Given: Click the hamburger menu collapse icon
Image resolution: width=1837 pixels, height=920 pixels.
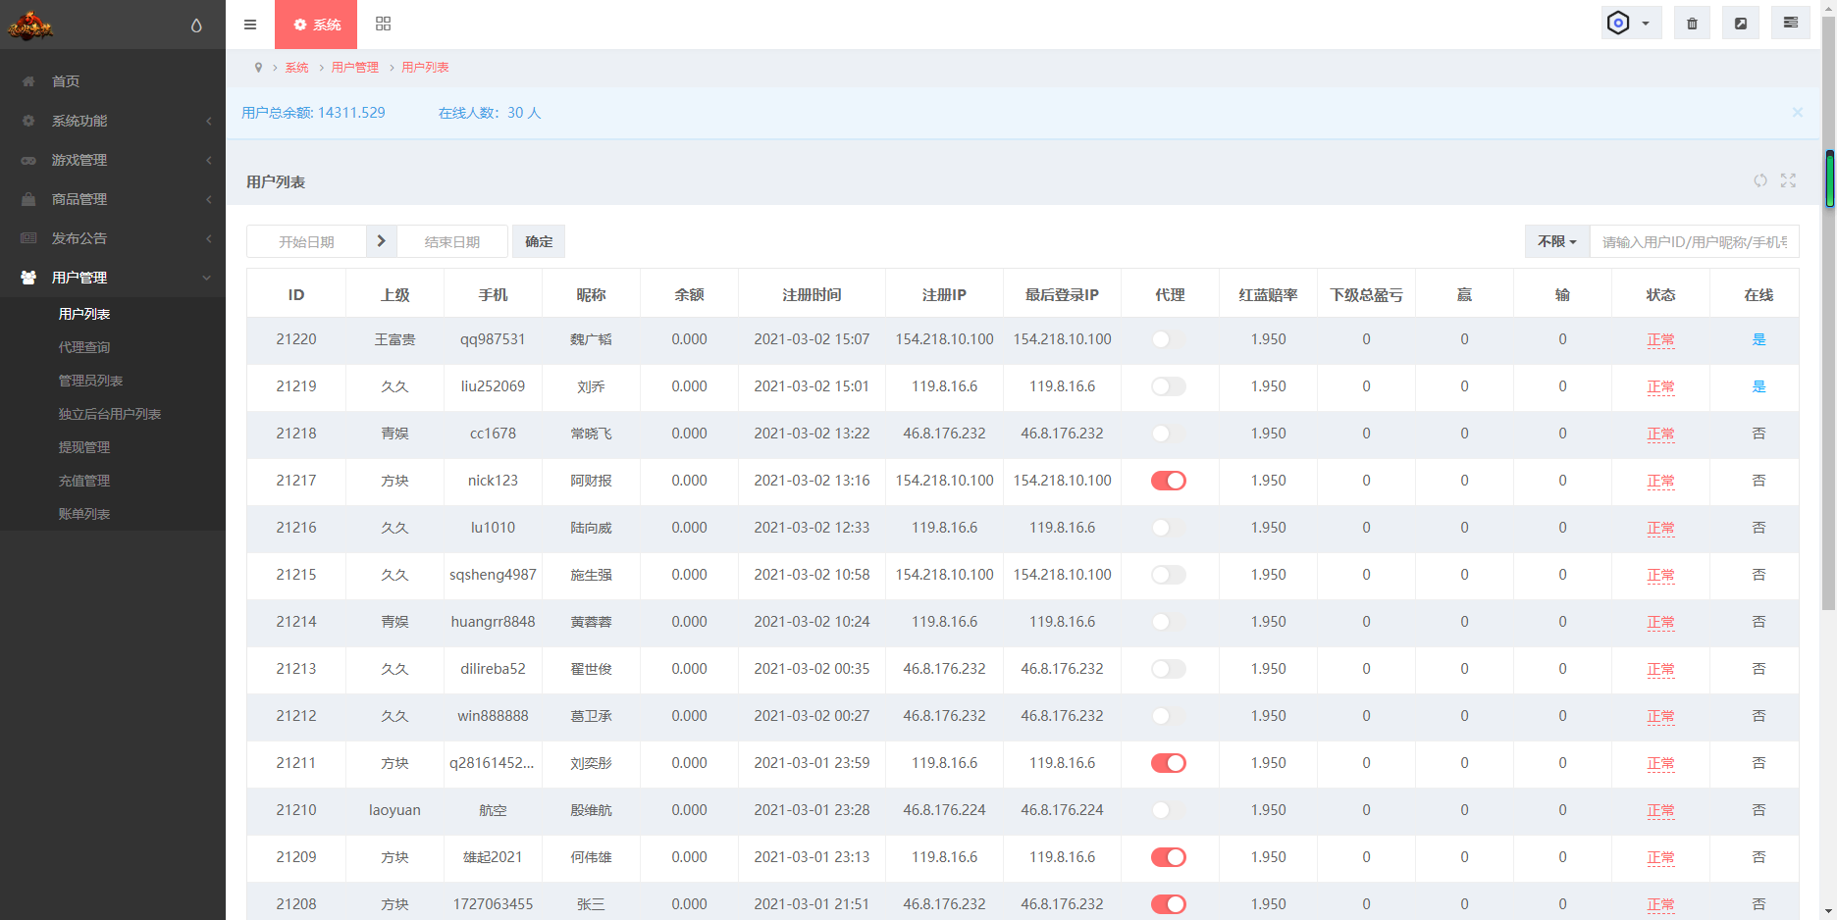Looking at the screenshot, I should pyautogui.click(x=250, y=25).
